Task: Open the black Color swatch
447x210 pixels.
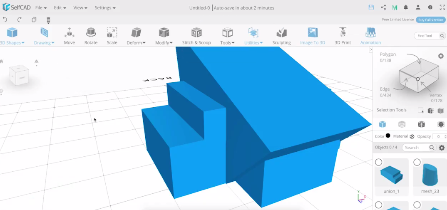Action: tap(388, 136)
